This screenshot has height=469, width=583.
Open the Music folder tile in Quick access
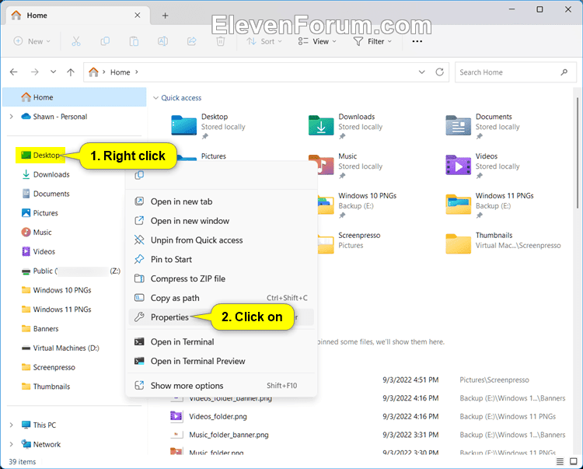pyautogui.click(x=346, y=166)
